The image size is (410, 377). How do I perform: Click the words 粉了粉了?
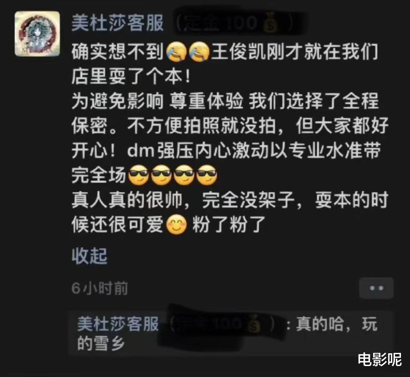229,224
